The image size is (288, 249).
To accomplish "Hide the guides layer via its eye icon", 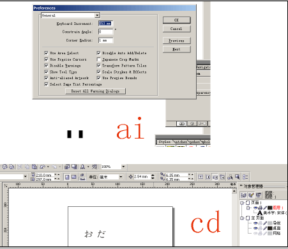I will [x=255, y=223].
